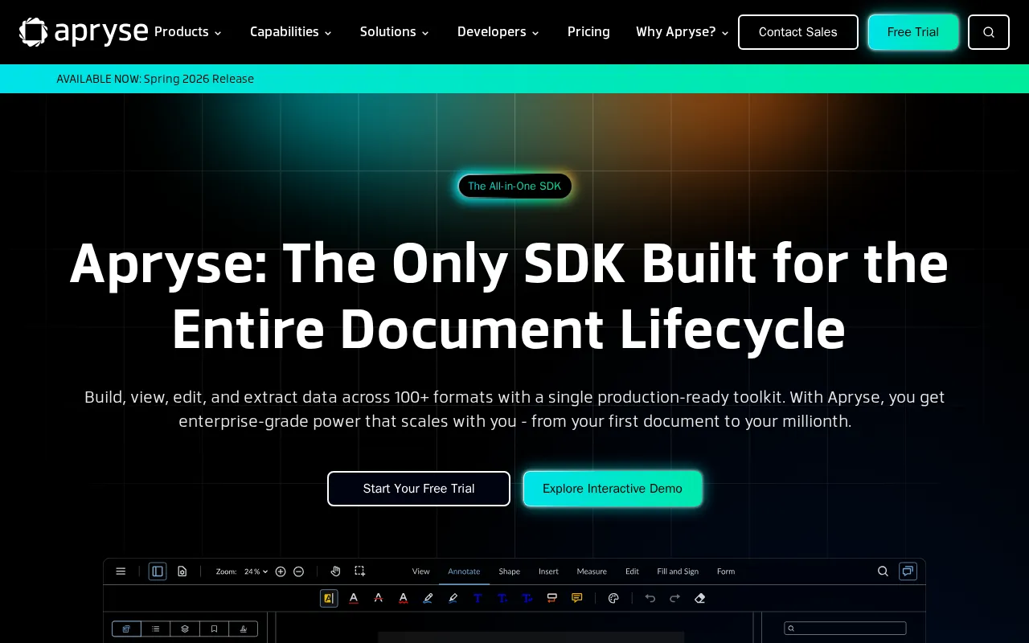
Task: Select the yellow comment note tool
Action: (577, 598)
